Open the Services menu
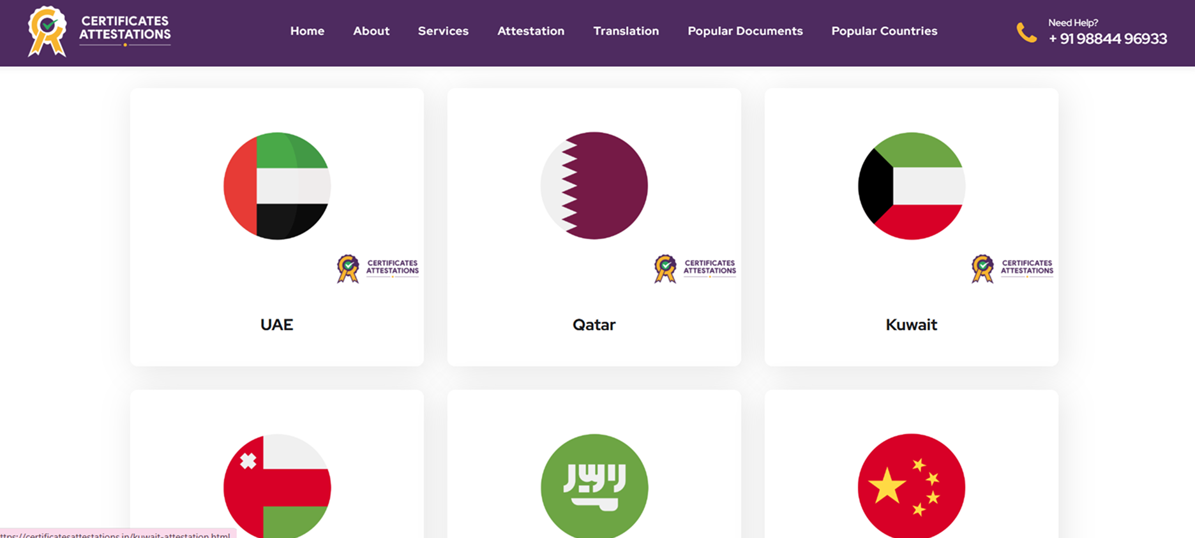 point(443,31)
